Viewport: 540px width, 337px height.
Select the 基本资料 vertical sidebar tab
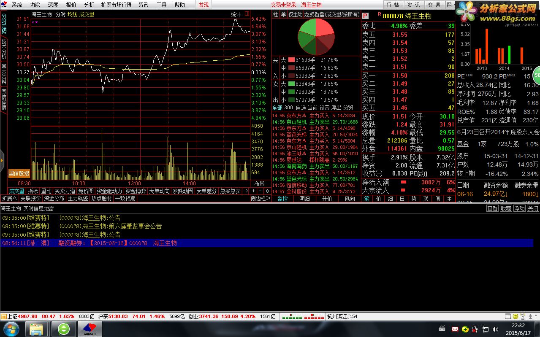[4, 74]
